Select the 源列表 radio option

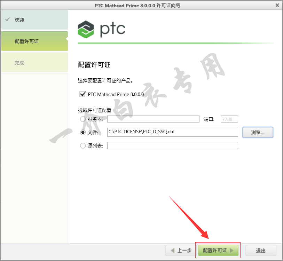pos(83,146)
